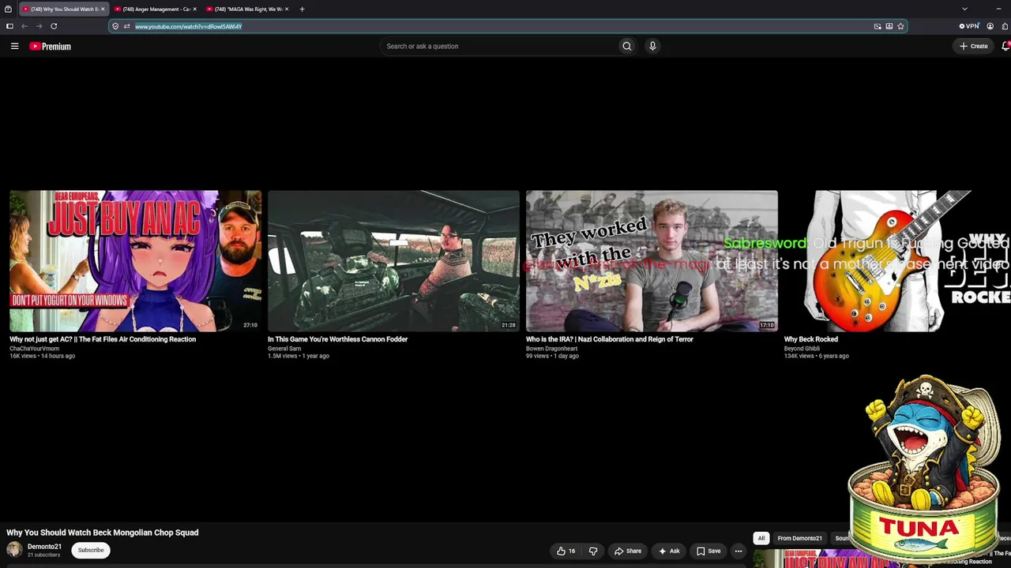Viewport: 1011px width, 568px height.
Task: Toggle the browser VPN button
Action: pos(969,26)
